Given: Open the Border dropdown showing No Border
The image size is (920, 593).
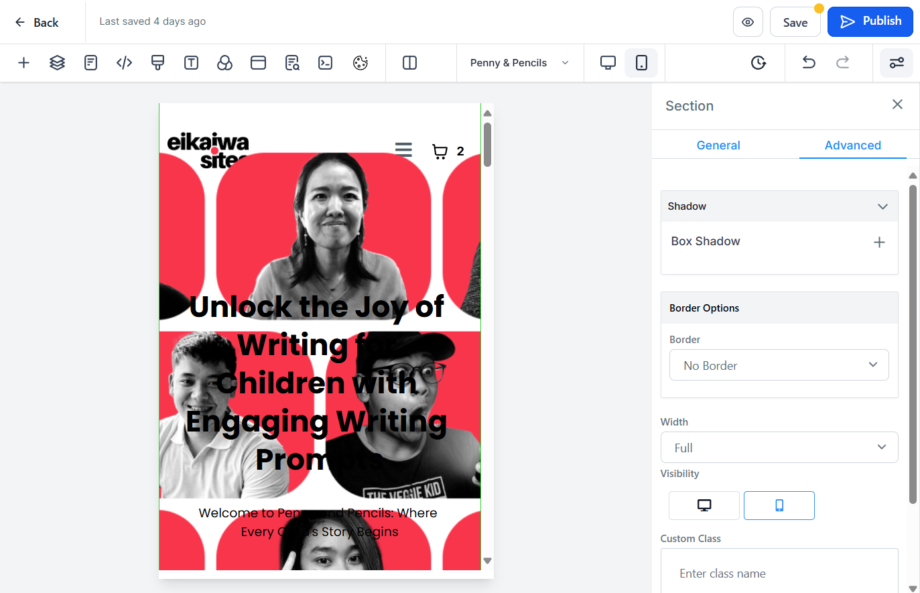Looking at the screenshot, I should point(779,365).
